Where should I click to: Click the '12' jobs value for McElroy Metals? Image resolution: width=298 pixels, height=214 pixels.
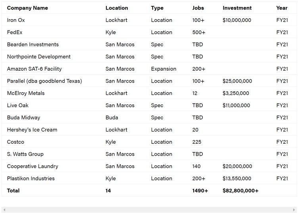coord(195,93)
